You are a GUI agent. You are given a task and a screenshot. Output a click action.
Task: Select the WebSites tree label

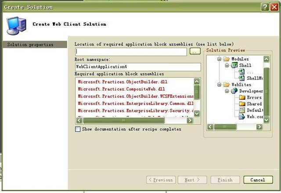point(241,84)
